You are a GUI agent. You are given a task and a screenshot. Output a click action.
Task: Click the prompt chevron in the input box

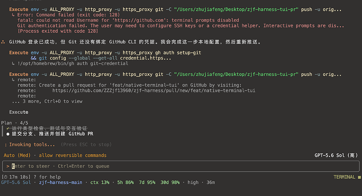click(8, 166)
